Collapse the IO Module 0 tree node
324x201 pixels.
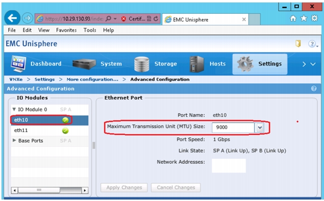[14, 109]
